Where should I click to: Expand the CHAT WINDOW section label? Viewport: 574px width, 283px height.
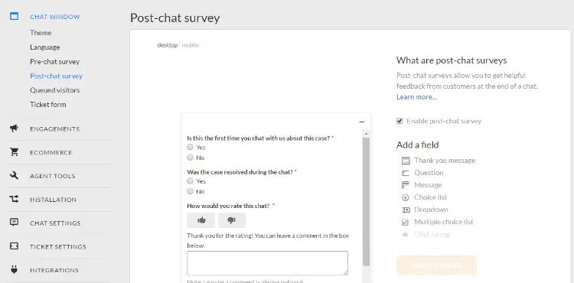click(x=55, y=17)
